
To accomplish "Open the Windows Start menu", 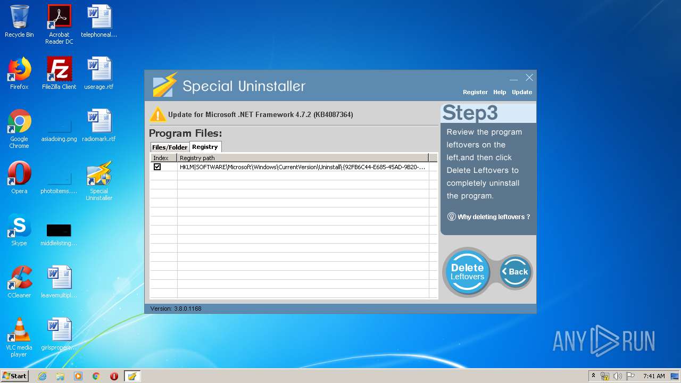I will coord(14,376).
